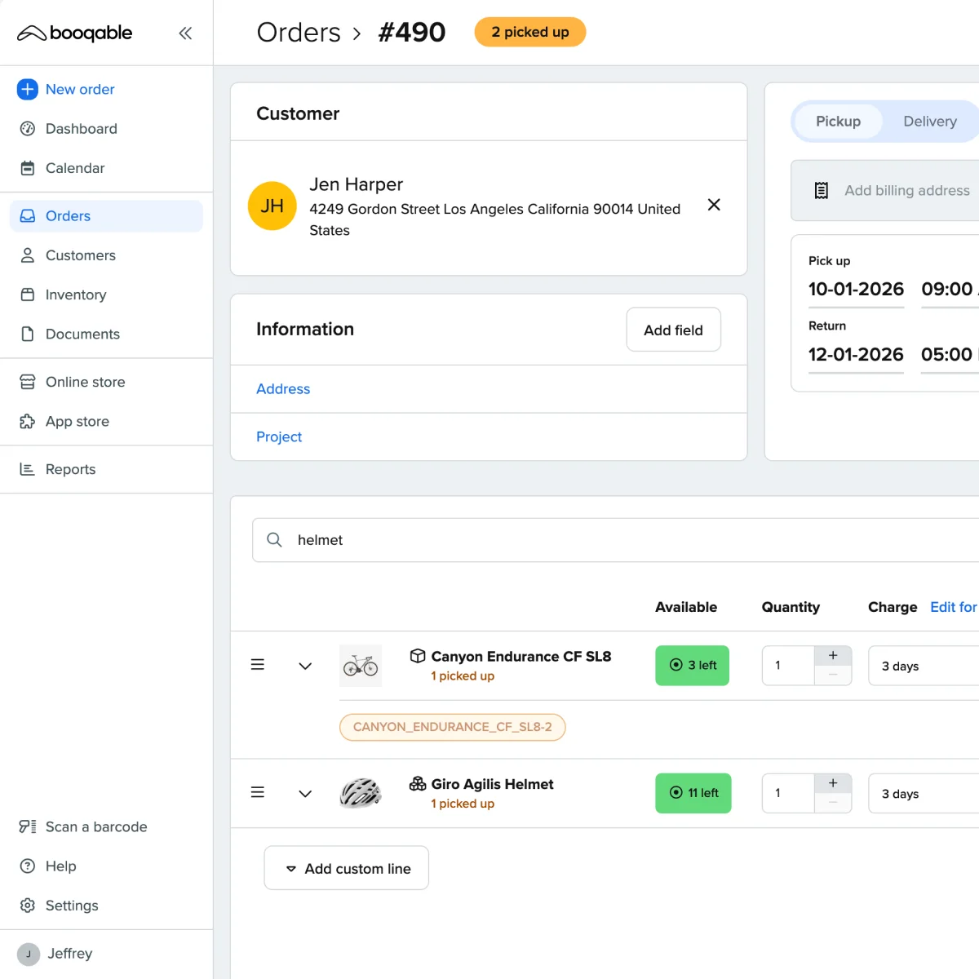Open the Documents section

coord(82,334)
